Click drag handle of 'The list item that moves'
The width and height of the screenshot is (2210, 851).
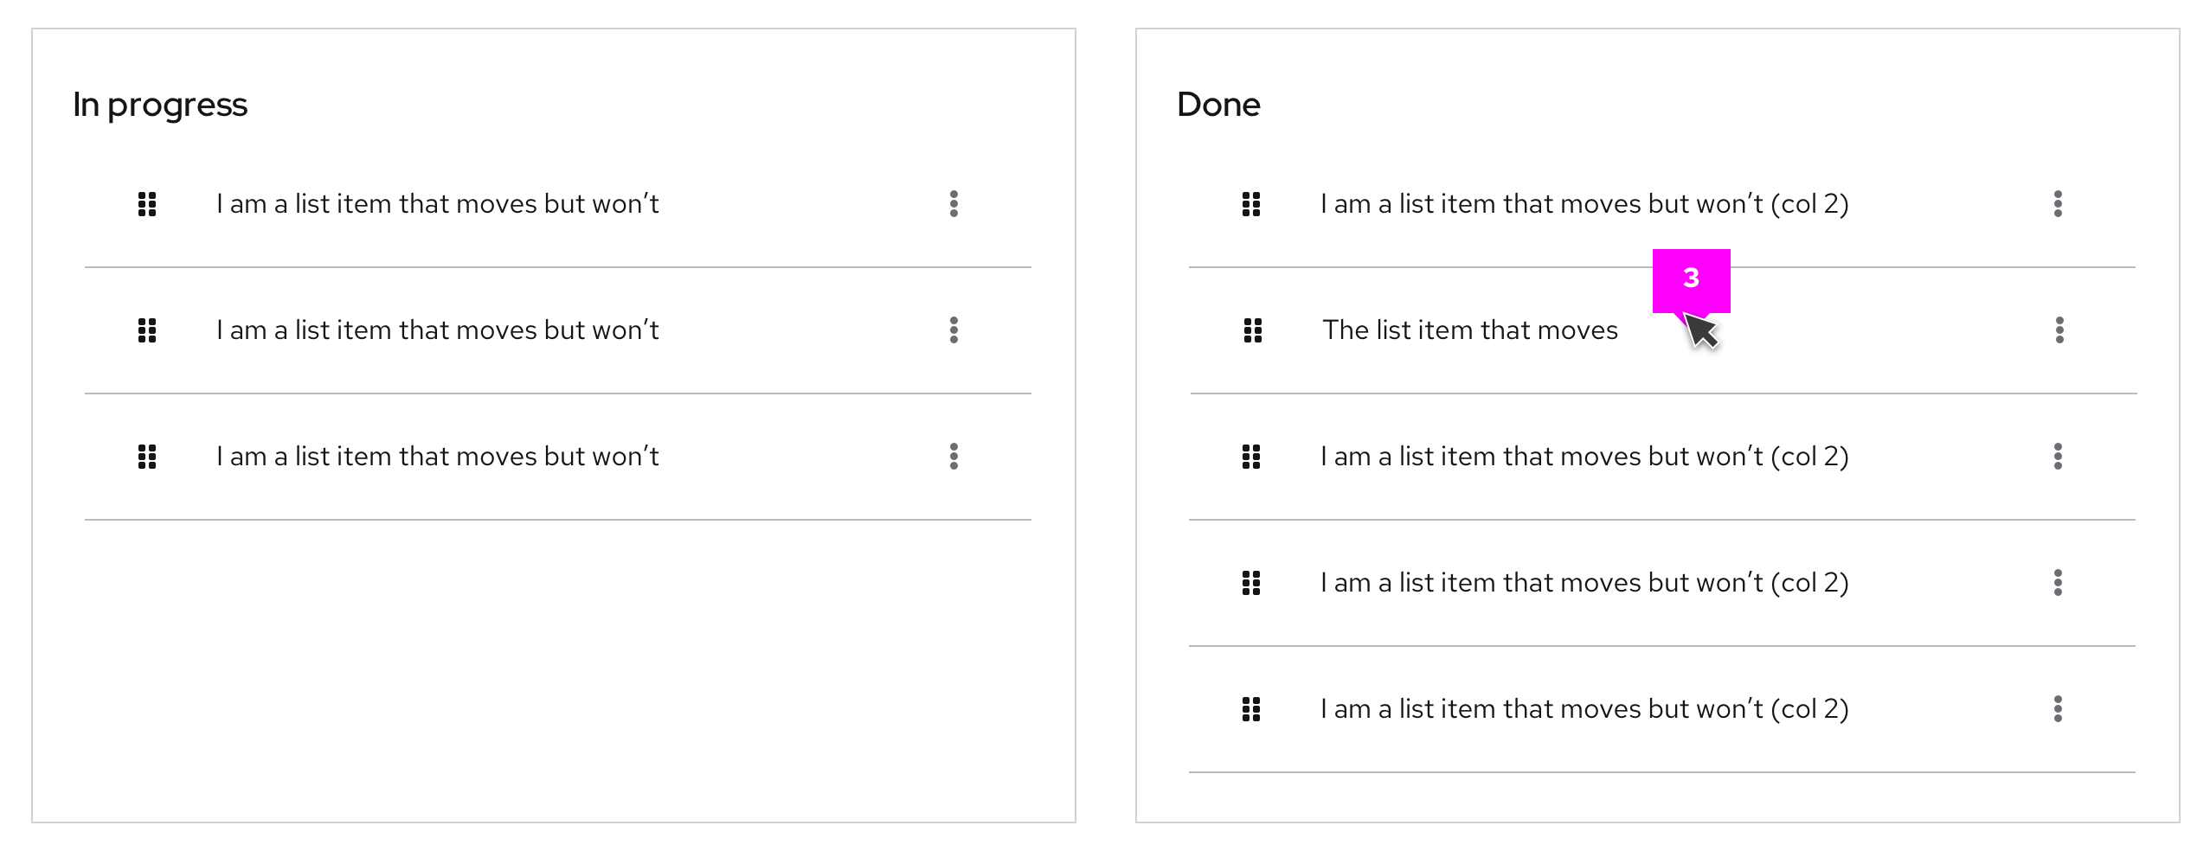pyautogui.click(x=1253, y=330)
